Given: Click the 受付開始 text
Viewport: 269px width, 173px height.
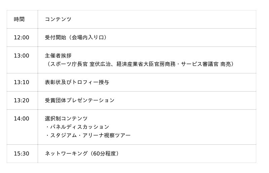Looking at the screenshot, I should pos(55,37).
